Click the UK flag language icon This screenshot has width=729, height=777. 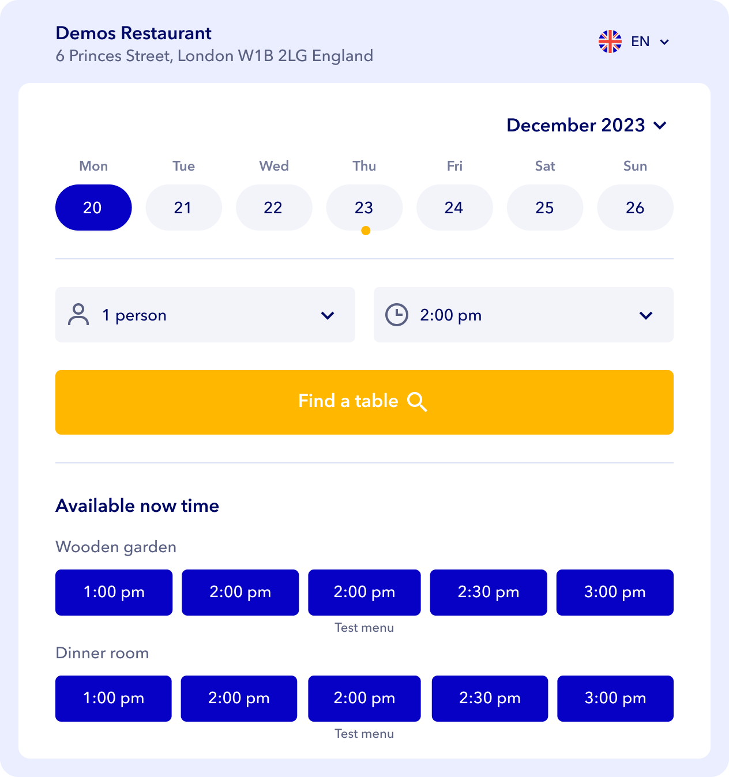pyautogui.click(x=610, y=42)
